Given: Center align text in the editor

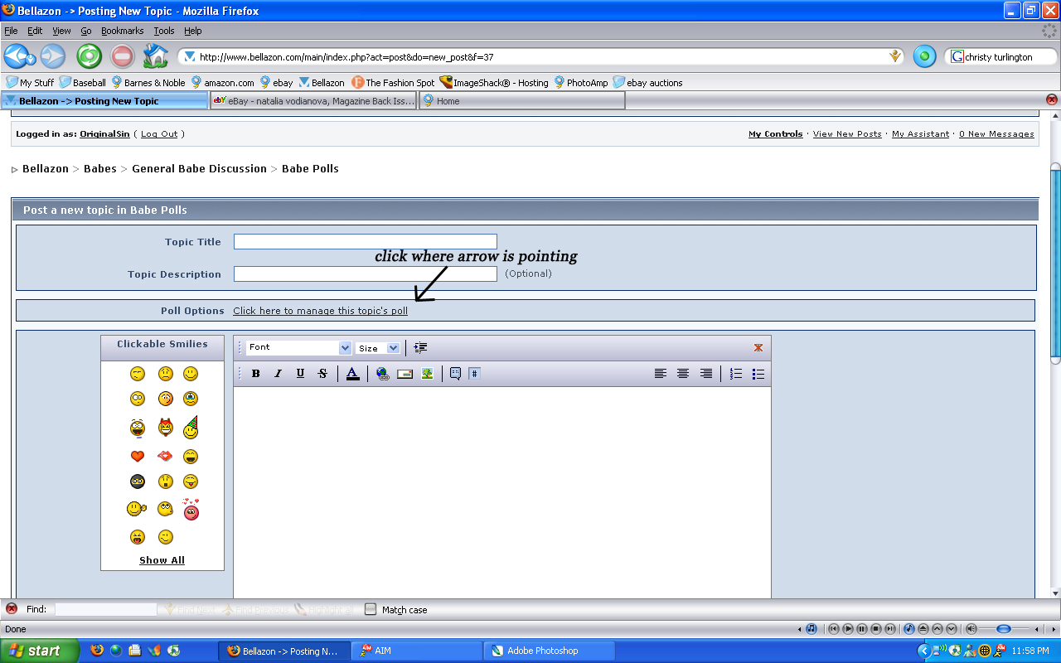Looking at the screenshot, I should (683, 374).
